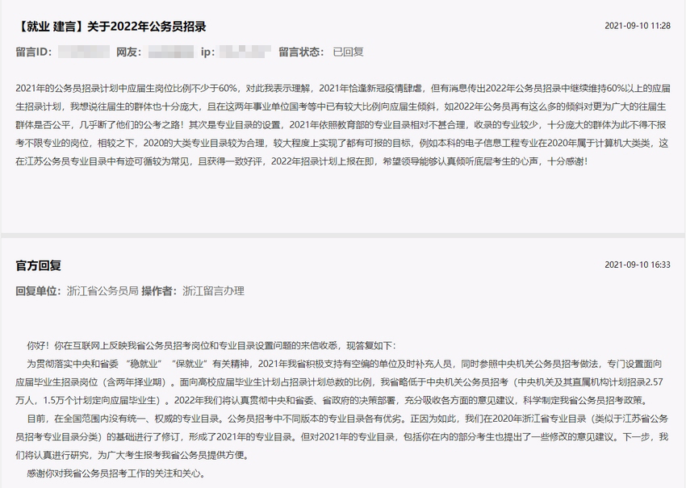686x488 pixels.
Task: Click the 官方回复 heading
Action: coord(38,265)
